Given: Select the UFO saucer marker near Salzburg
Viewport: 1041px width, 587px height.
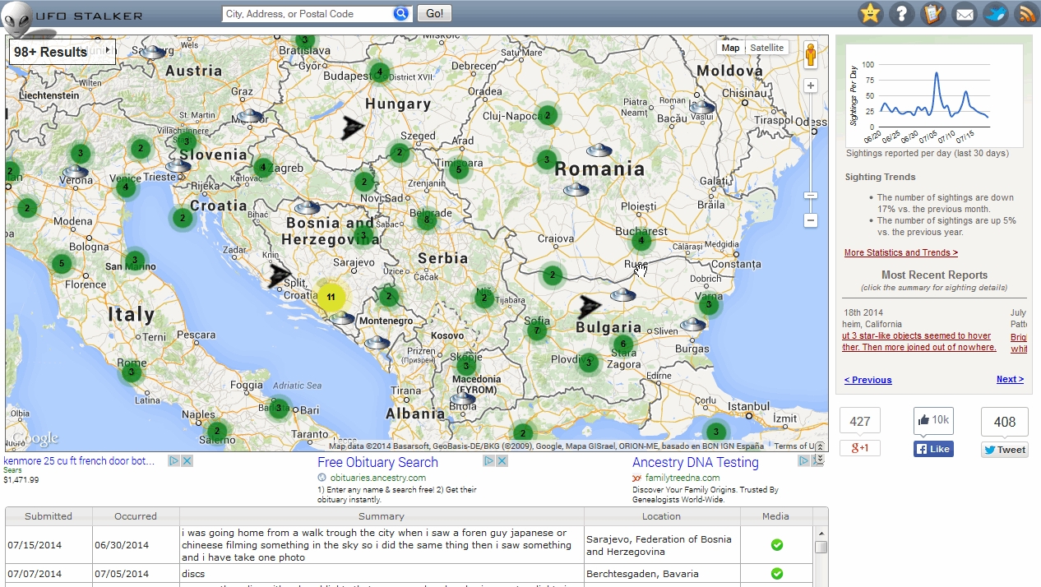Looking at the screenshot, I should click(x=153, y=53).
